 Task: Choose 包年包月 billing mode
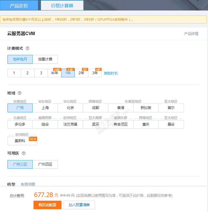tap(20, 59)
